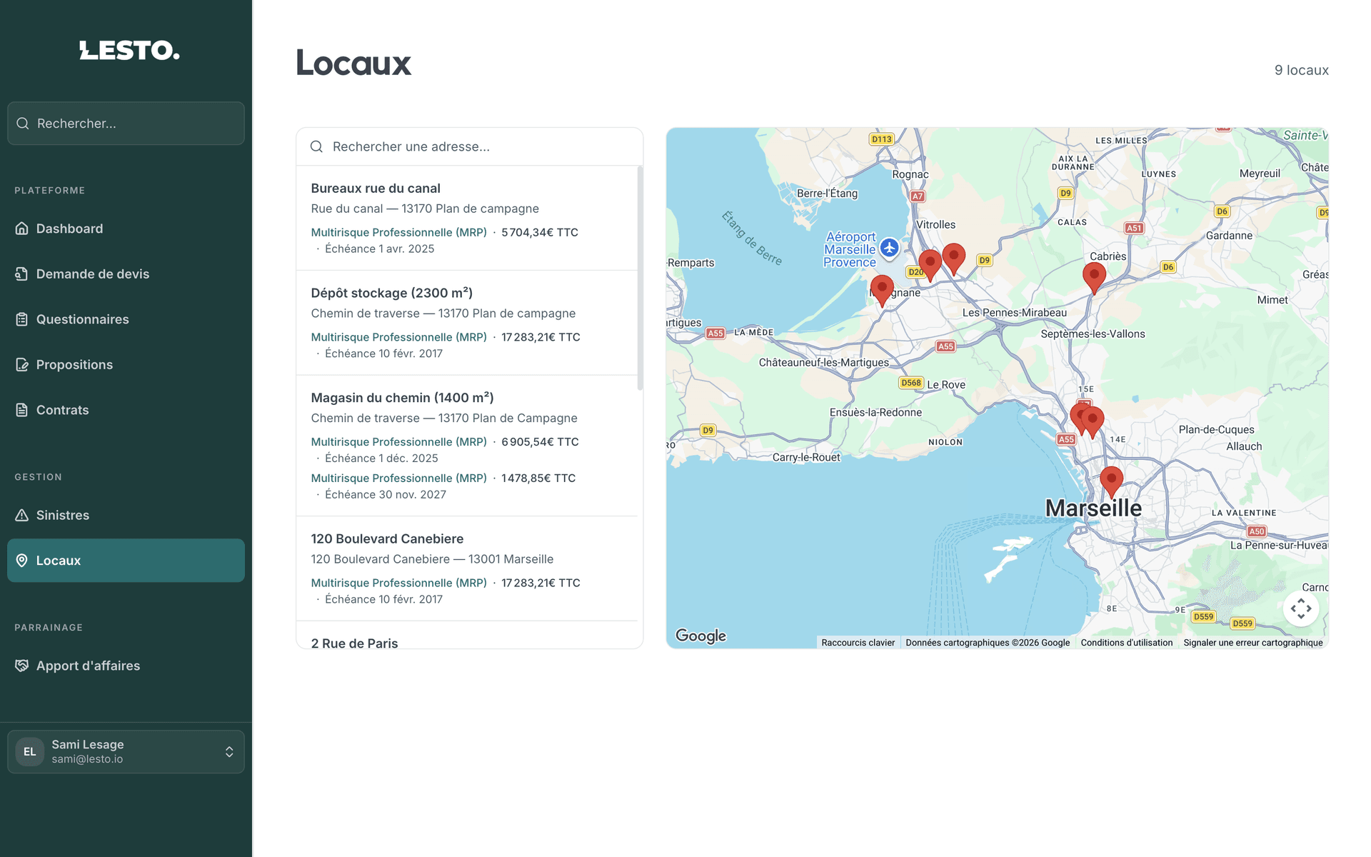Open Demande de devis menu item
The height and width of the screenshot is (857, 1371).
coord(126,274)
